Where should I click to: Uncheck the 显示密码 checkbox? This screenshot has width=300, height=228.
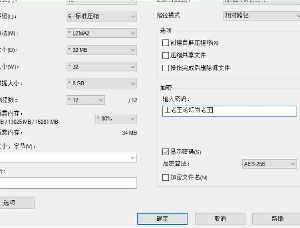166,152
